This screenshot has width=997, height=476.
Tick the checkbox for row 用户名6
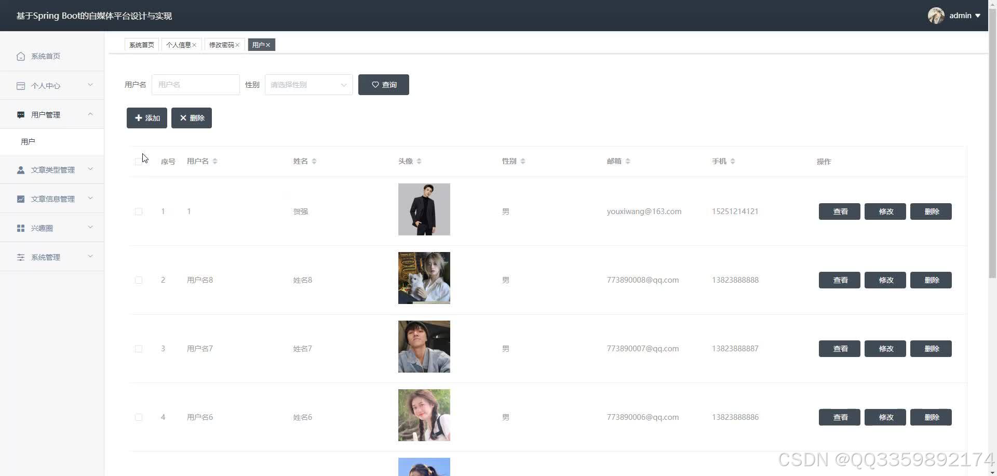click(139, 417)
